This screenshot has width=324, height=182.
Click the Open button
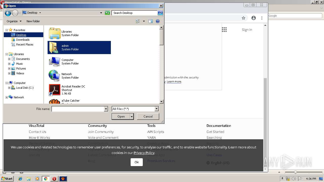coord(121,117)
